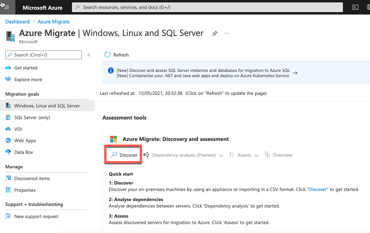The image size is (370, 233).
Task: Click the info banner arrow
Action: click(x=295, y=73)
